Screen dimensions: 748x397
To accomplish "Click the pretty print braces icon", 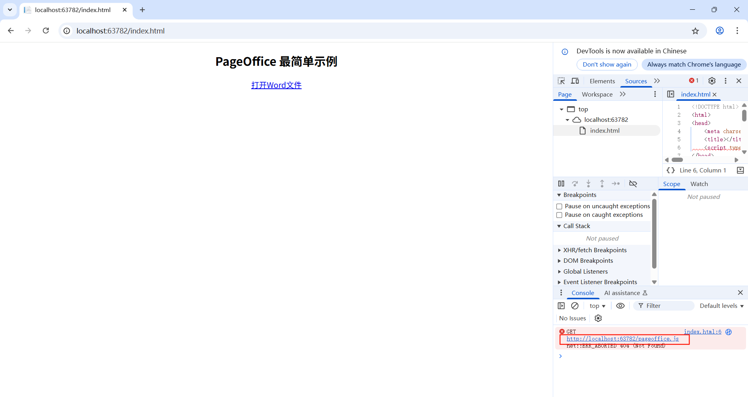I will (x=670, y=170).
